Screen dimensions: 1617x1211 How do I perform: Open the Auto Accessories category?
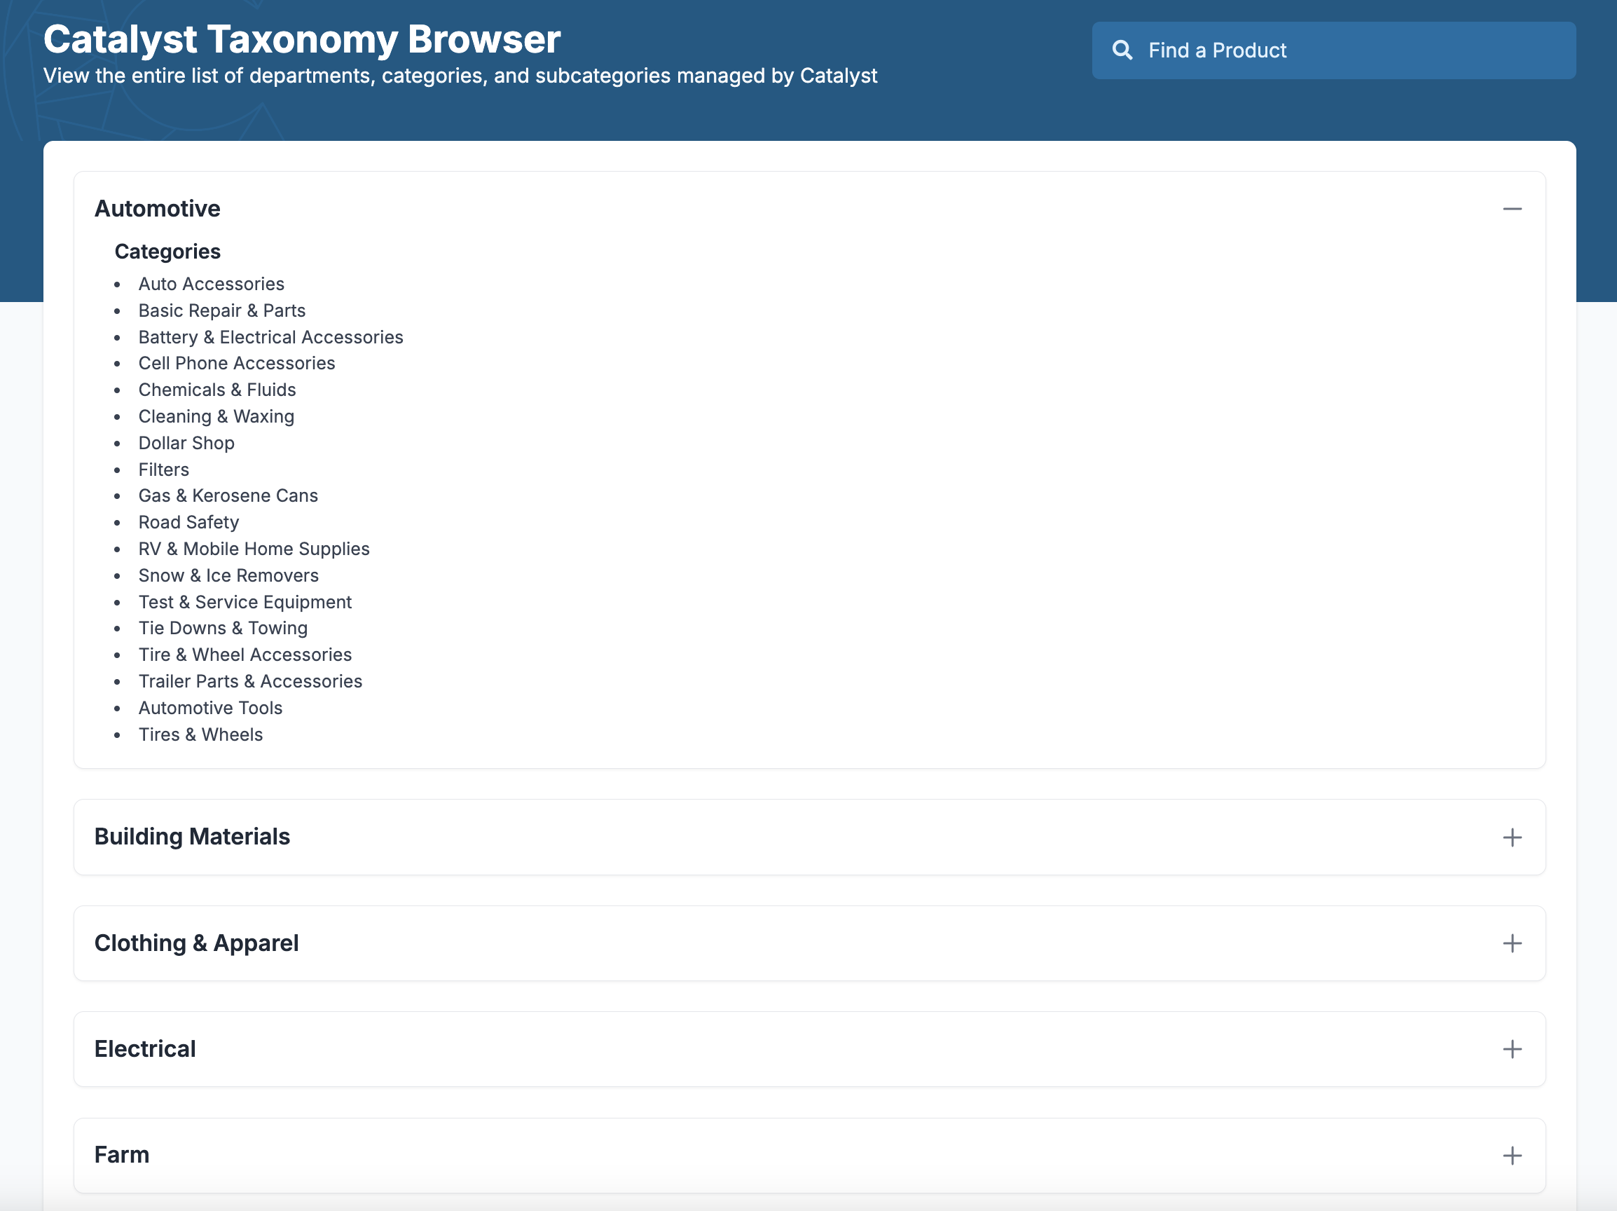(212, 284)
